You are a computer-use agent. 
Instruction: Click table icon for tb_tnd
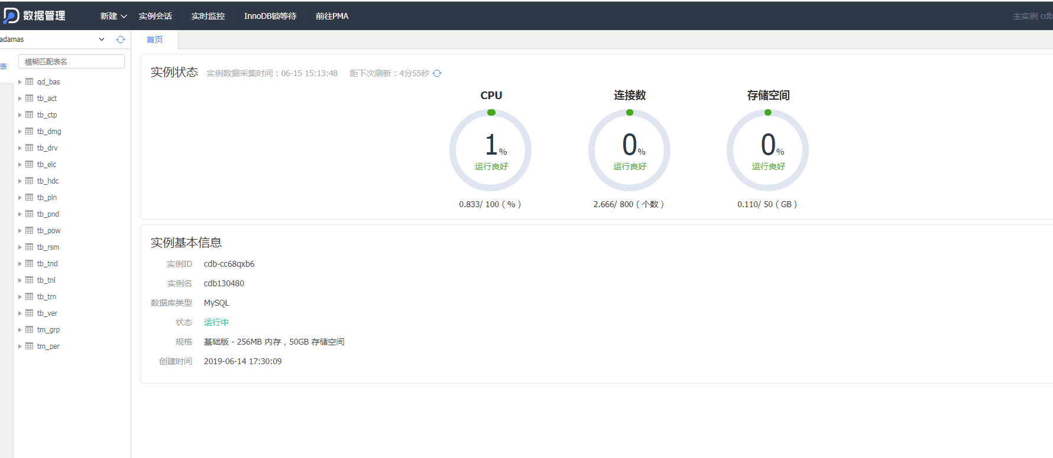30,263
